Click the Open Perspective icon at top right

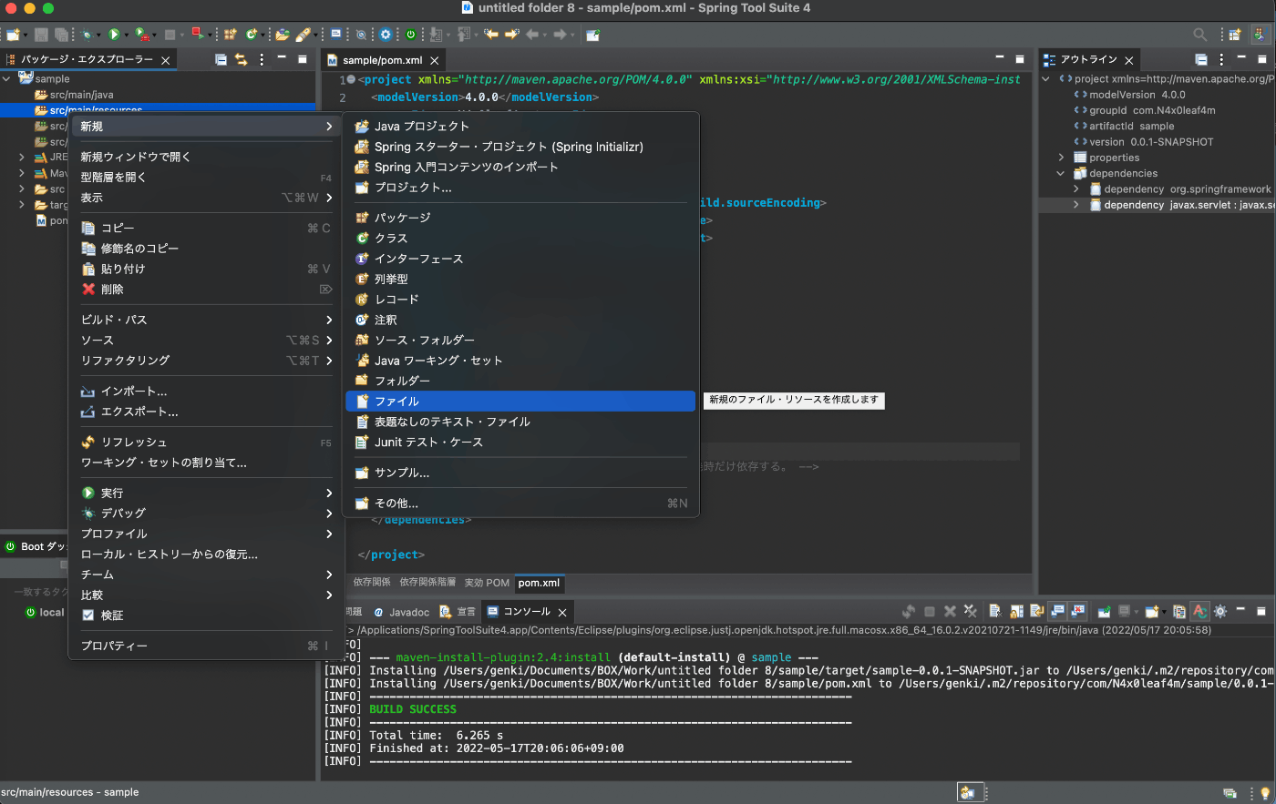[x=1235, y=35]
